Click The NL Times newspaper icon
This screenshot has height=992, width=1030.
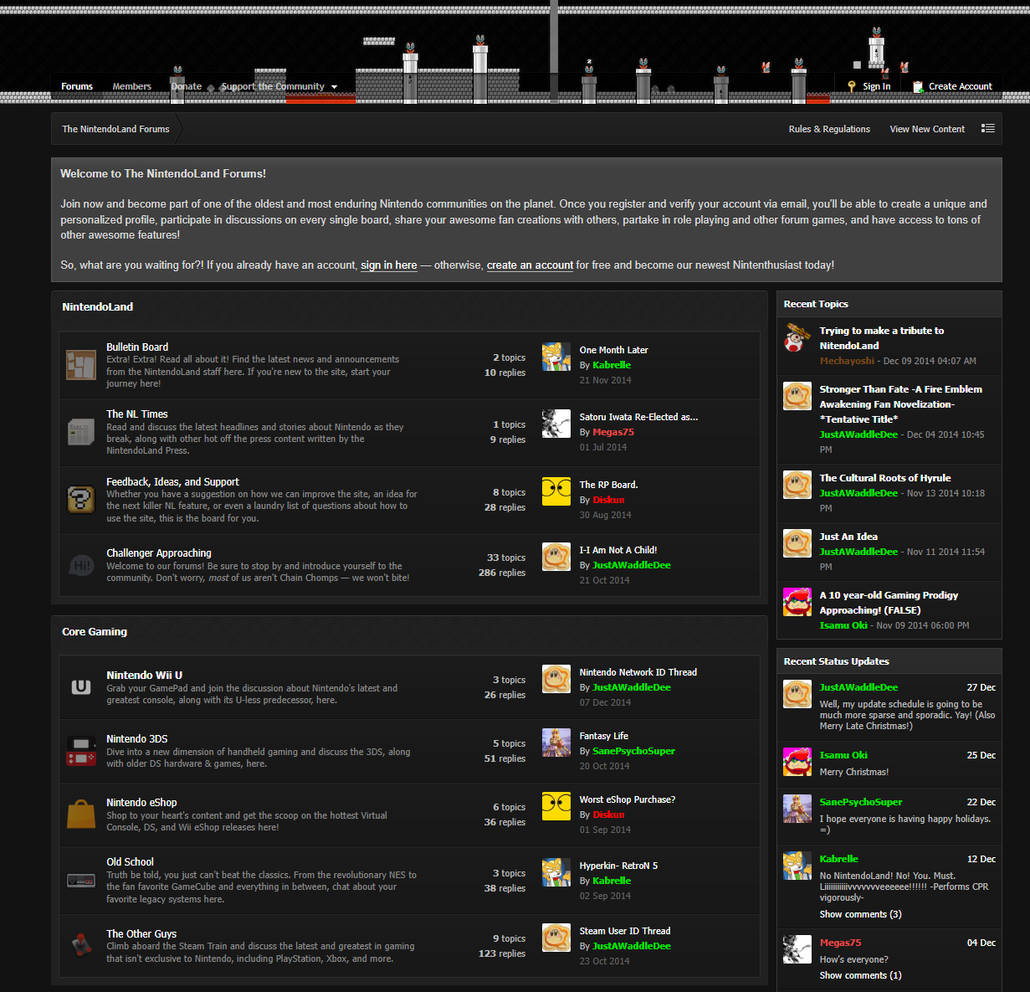(x=81, y=432)
